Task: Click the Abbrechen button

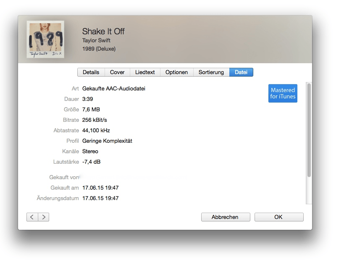Action: [x=226, y=217]
